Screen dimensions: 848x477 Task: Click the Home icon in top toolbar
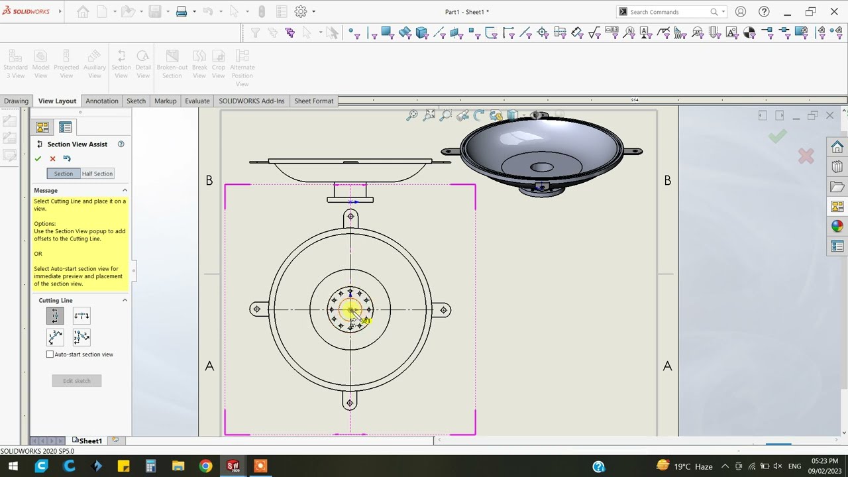[x=83, y=11]
